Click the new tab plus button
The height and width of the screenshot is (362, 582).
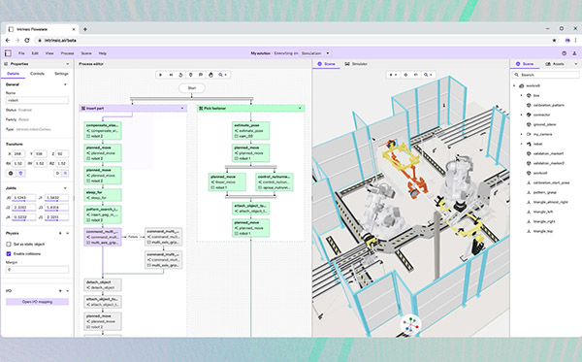pos(85,29)
